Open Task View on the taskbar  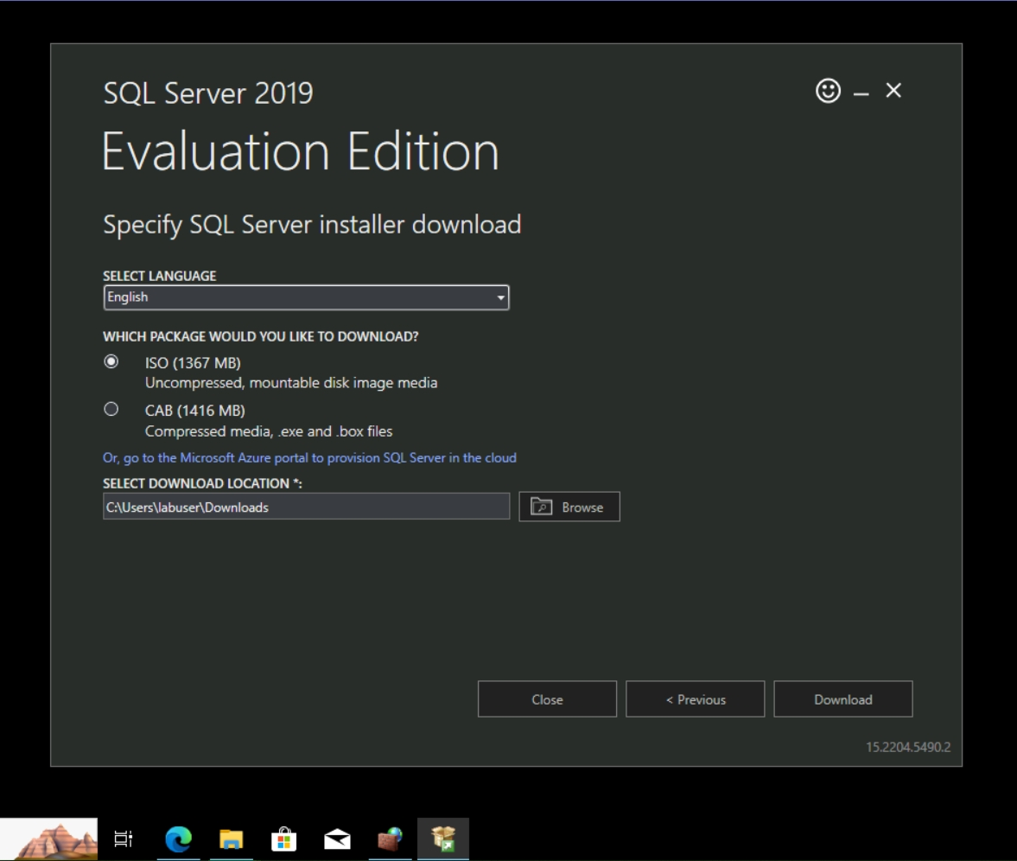pos(124,839)
